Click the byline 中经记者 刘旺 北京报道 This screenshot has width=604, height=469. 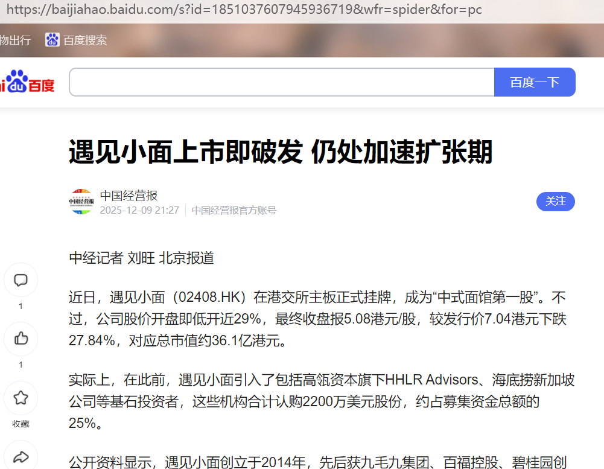141,258
